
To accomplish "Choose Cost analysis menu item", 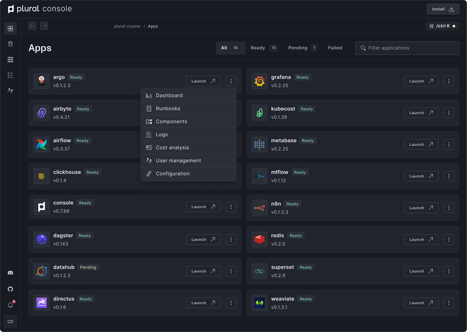I will [188, 147].
